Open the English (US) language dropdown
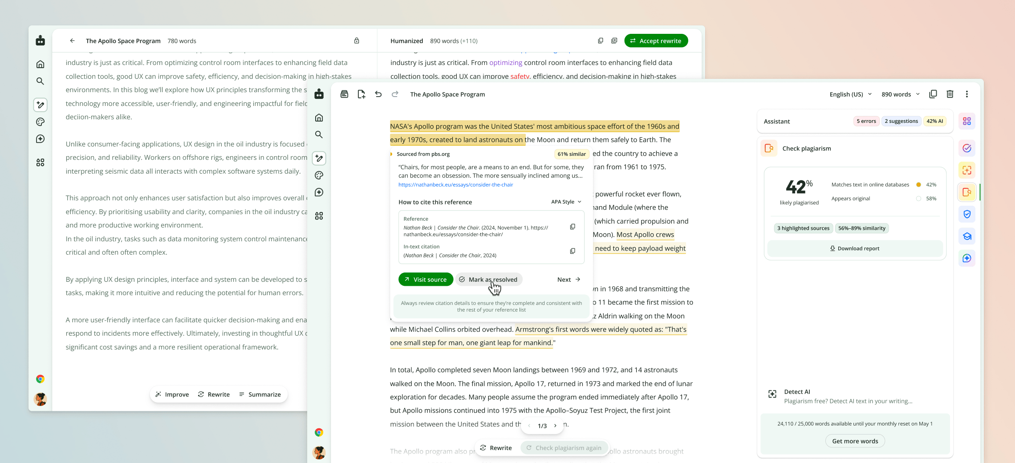The height and width of the screenshot is (463, 1015). [x=850, y=94]
